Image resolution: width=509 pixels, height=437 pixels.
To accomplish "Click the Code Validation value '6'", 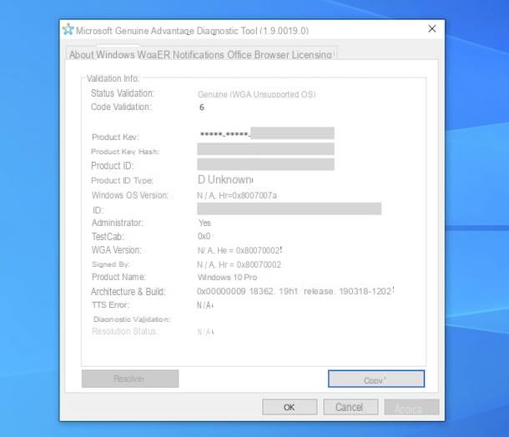I will click(x=202, y=108).
